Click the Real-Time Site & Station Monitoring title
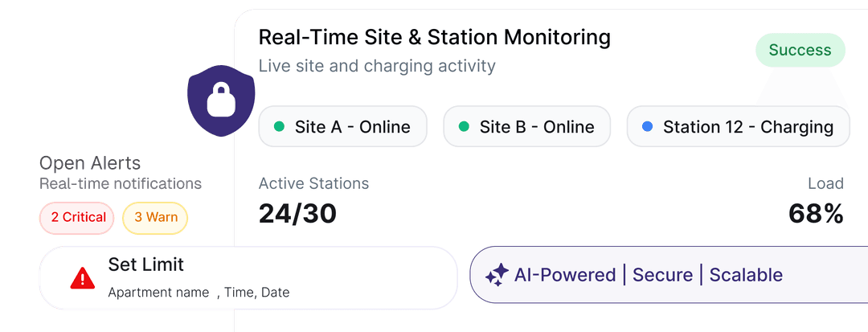The width and height of the screenshot is (868, 332). point(435,38)
